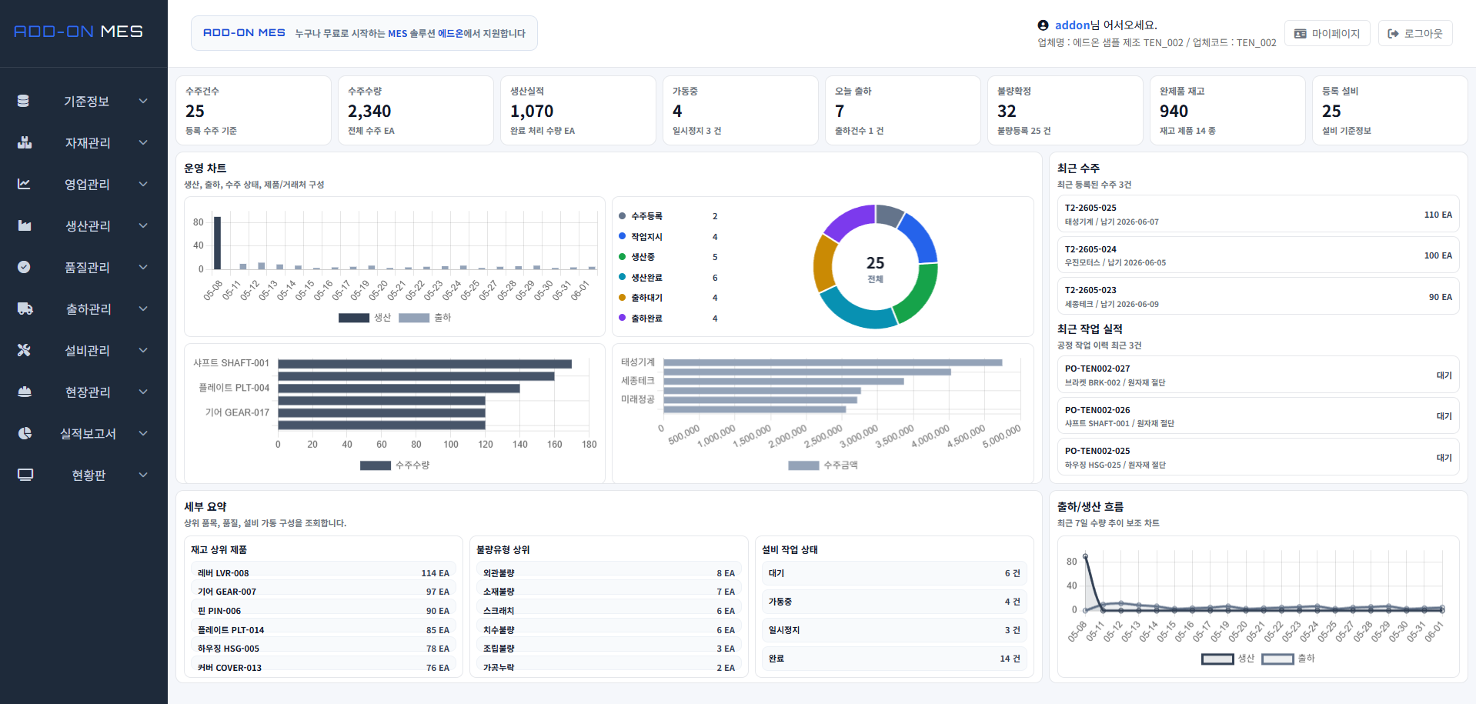Click the 품질관리 check circle icon

(24, 267)
